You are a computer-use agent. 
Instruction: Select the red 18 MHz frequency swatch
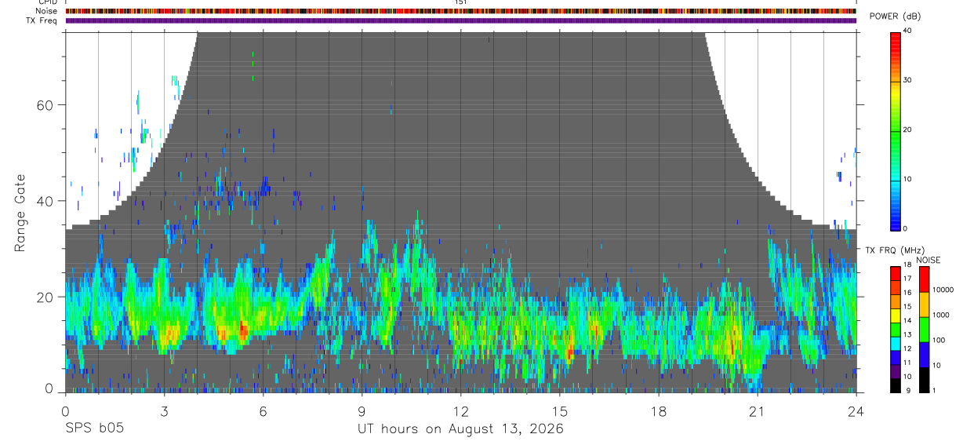pos(895,272)
